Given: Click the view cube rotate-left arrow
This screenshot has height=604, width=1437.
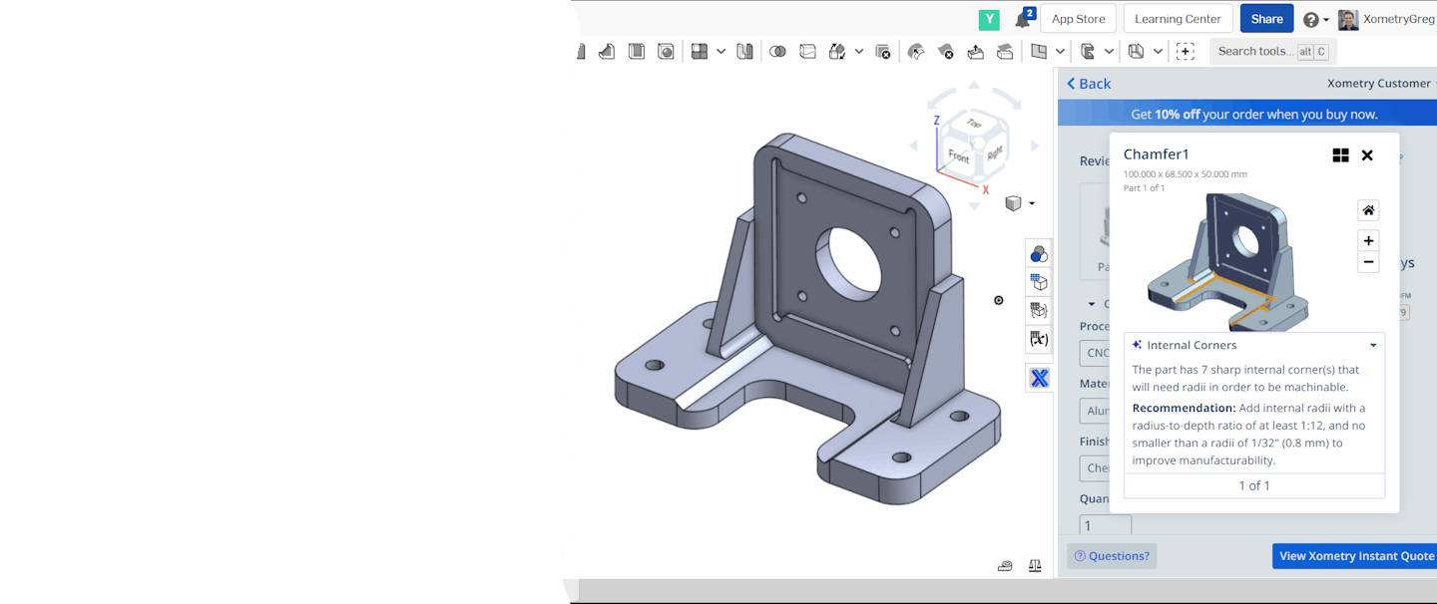Looking at the screenshot, I should (913, 146).
